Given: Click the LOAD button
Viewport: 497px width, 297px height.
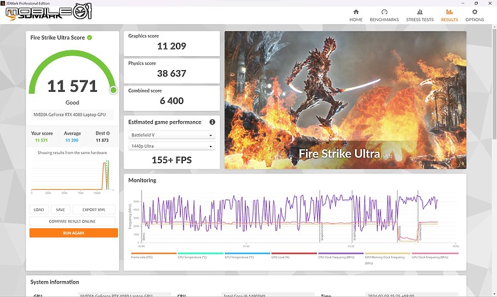Looking at the screenshot, I should coord(39,210).
